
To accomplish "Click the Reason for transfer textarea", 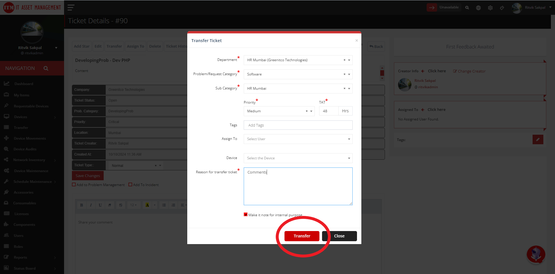I will click(x=298, y=186).
